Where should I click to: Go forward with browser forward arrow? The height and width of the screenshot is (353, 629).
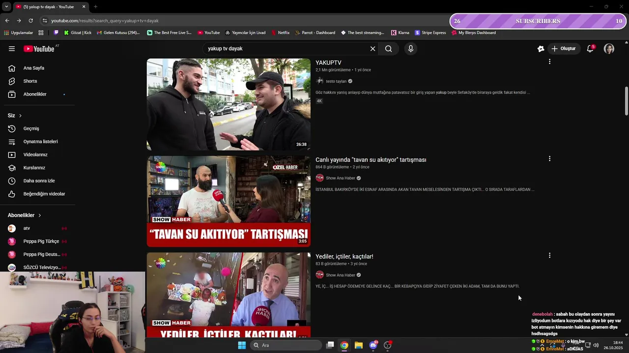19,21
